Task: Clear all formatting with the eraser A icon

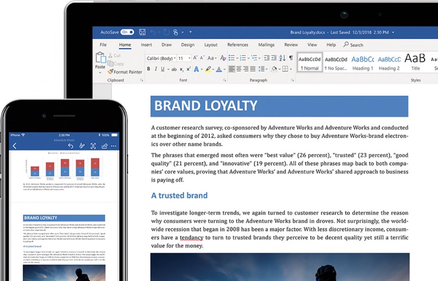Action: click(x=223, y=58)
